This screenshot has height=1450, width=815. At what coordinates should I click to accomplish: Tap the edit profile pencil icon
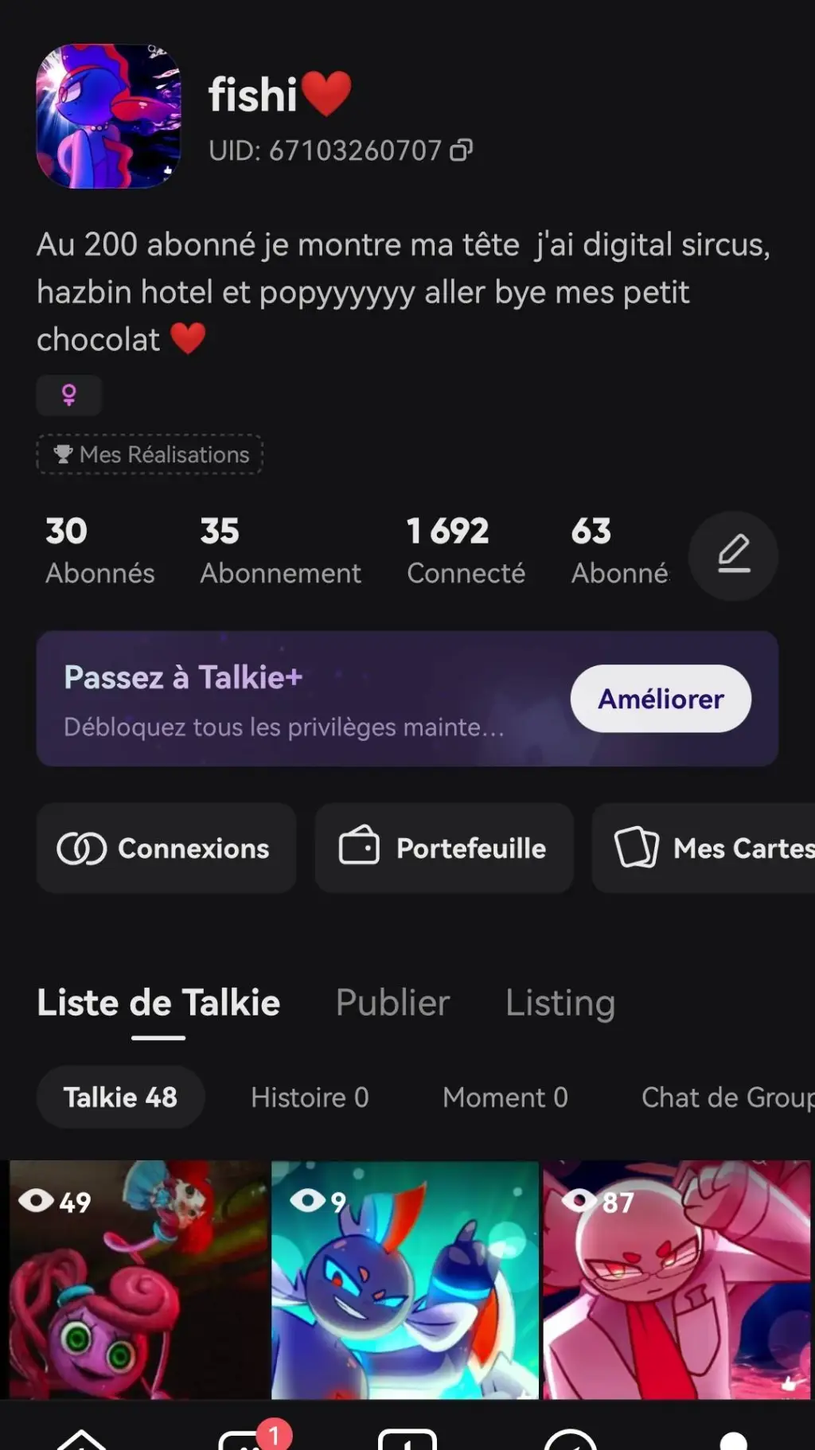tap(733, 555)
